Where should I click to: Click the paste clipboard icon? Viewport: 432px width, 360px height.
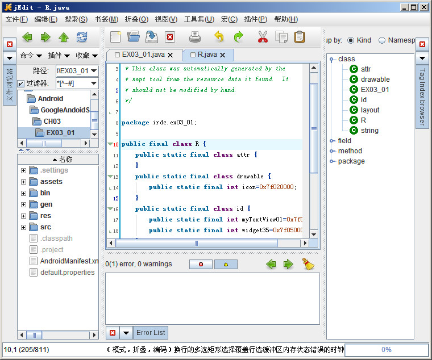(x=299, y=37)
